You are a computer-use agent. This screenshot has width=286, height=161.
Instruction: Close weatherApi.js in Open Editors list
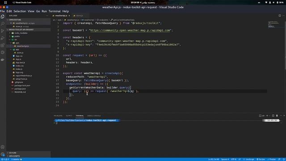11,23
